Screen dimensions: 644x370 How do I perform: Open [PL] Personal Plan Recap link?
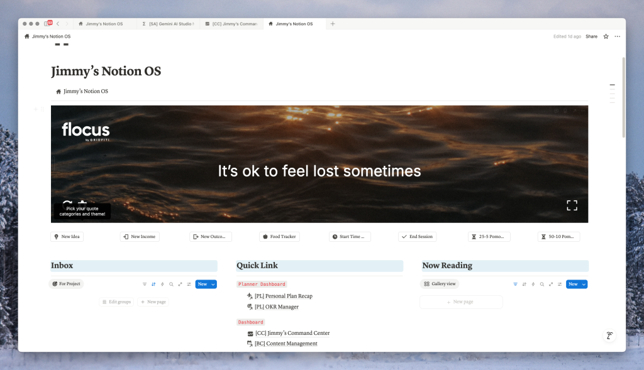point(280,296)
